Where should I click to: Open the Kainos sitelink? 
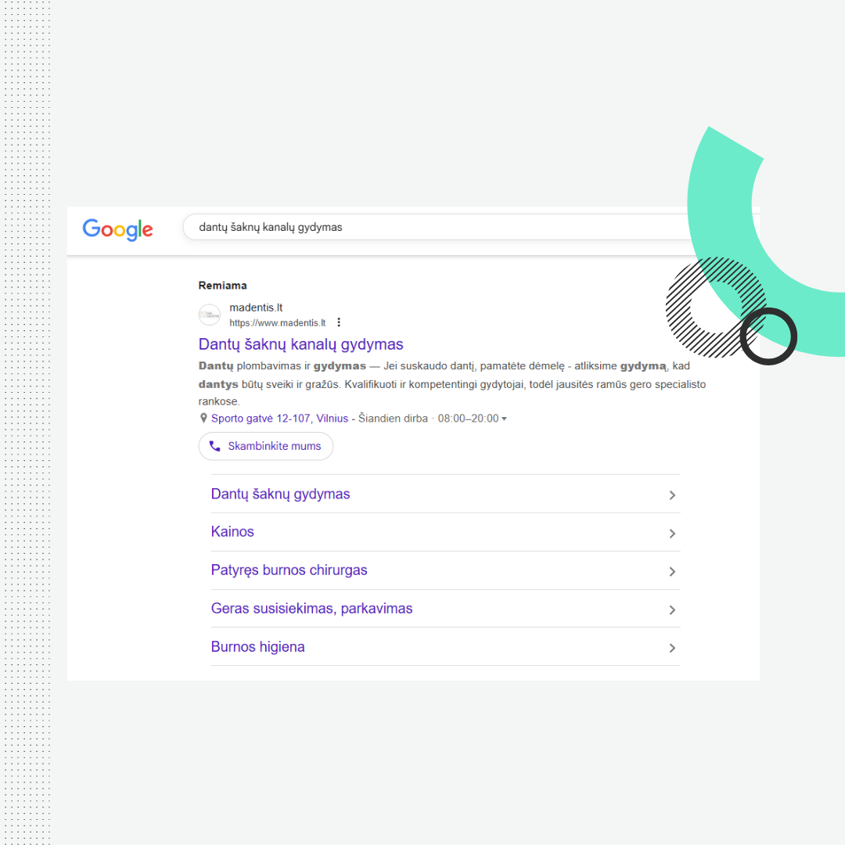click(232, 532)
